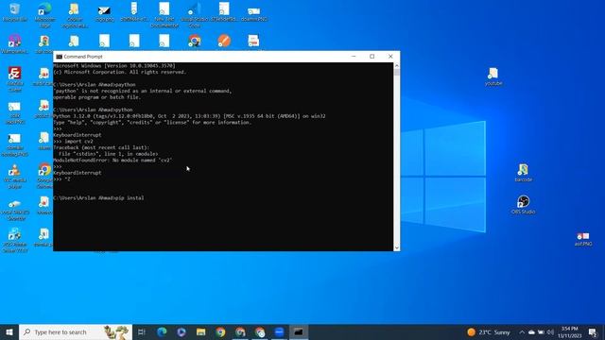Click the ModuleNotFoundError message line
The width and height of the screenshot is (605, 340).
[x=112, y=160]
